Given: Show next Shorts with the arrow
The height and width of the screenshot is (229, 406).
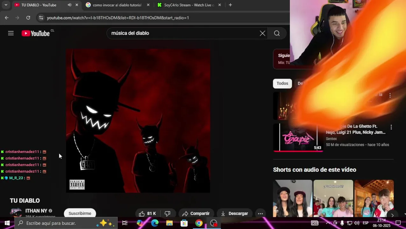Looking at the screenshot, I should 392,215.
